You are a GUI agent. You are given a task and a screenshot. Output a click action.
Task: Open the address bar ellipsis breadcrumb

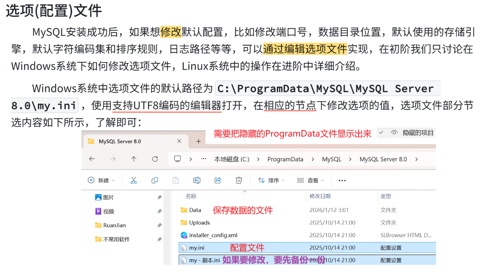coord(204,159)
